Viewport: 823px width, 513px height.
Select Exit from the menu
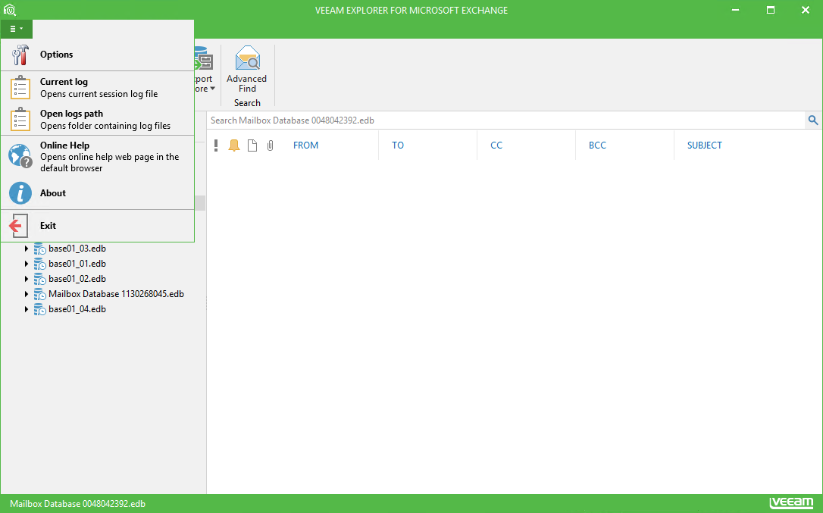[98, 226]
